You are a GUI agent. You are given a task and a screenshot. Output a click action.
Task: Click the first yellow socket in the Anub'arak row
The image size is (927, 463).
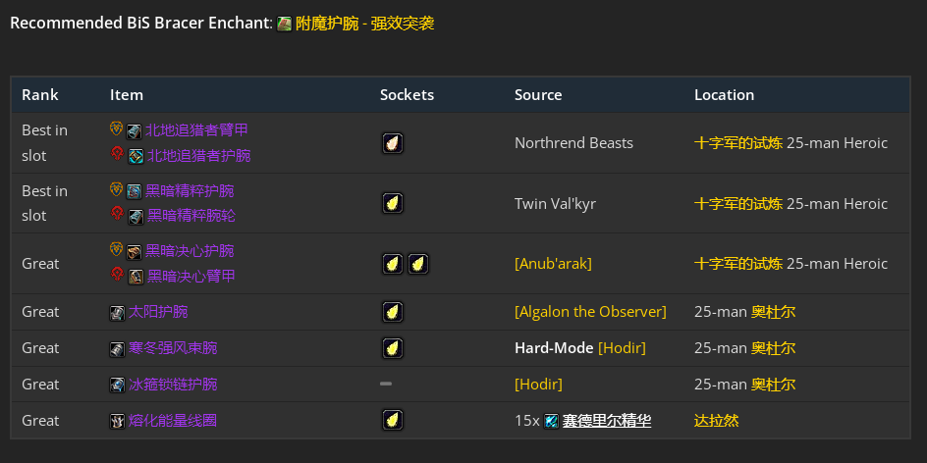click(392, 263)
